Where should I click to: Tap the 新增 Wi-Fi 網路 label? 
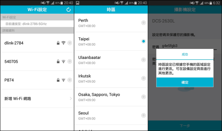(x=18, y=98)
